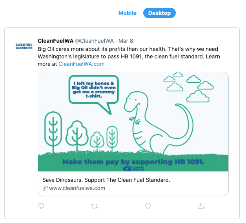The image size is (246, 223).
Task: Click the share tweet icon
Action: 201,206
